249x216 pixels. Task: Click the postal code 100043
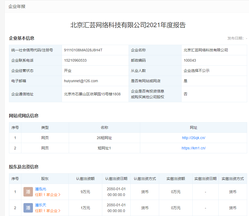pos(190,61)
